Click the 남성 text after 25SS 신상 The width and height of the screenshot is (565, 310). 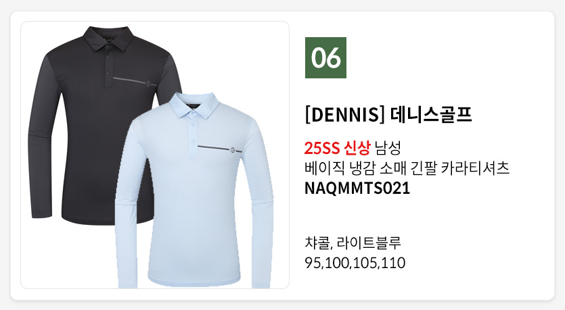pyautogui.click(x=388, y=148)
